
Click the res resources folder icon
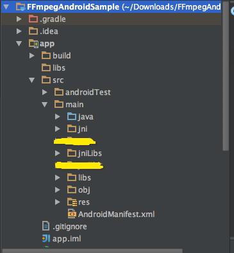[x=72, y=202]
